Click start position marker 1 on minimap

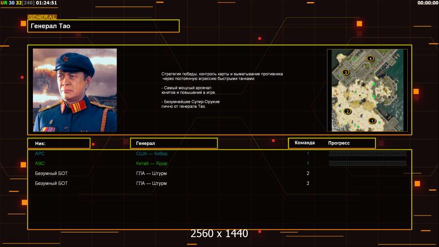pos(372,121)
